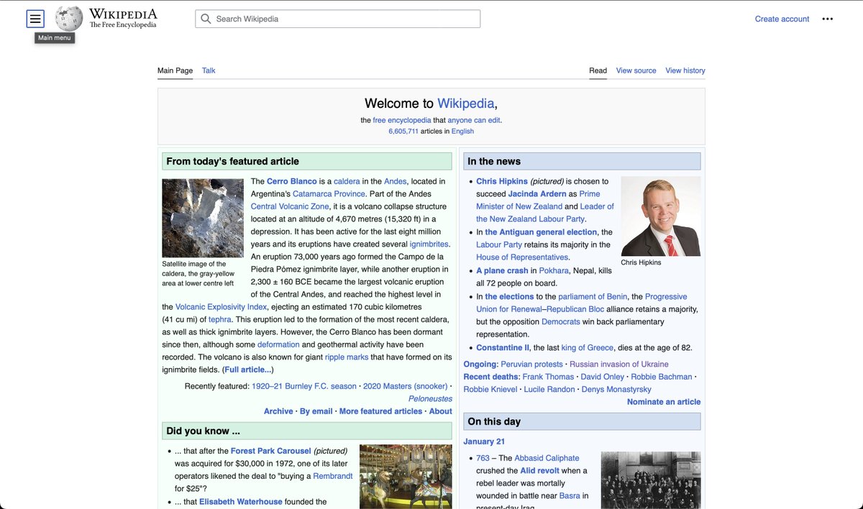Open More featured articles link
The height and width of the screenshot is (509, 863).
(380, 411)
